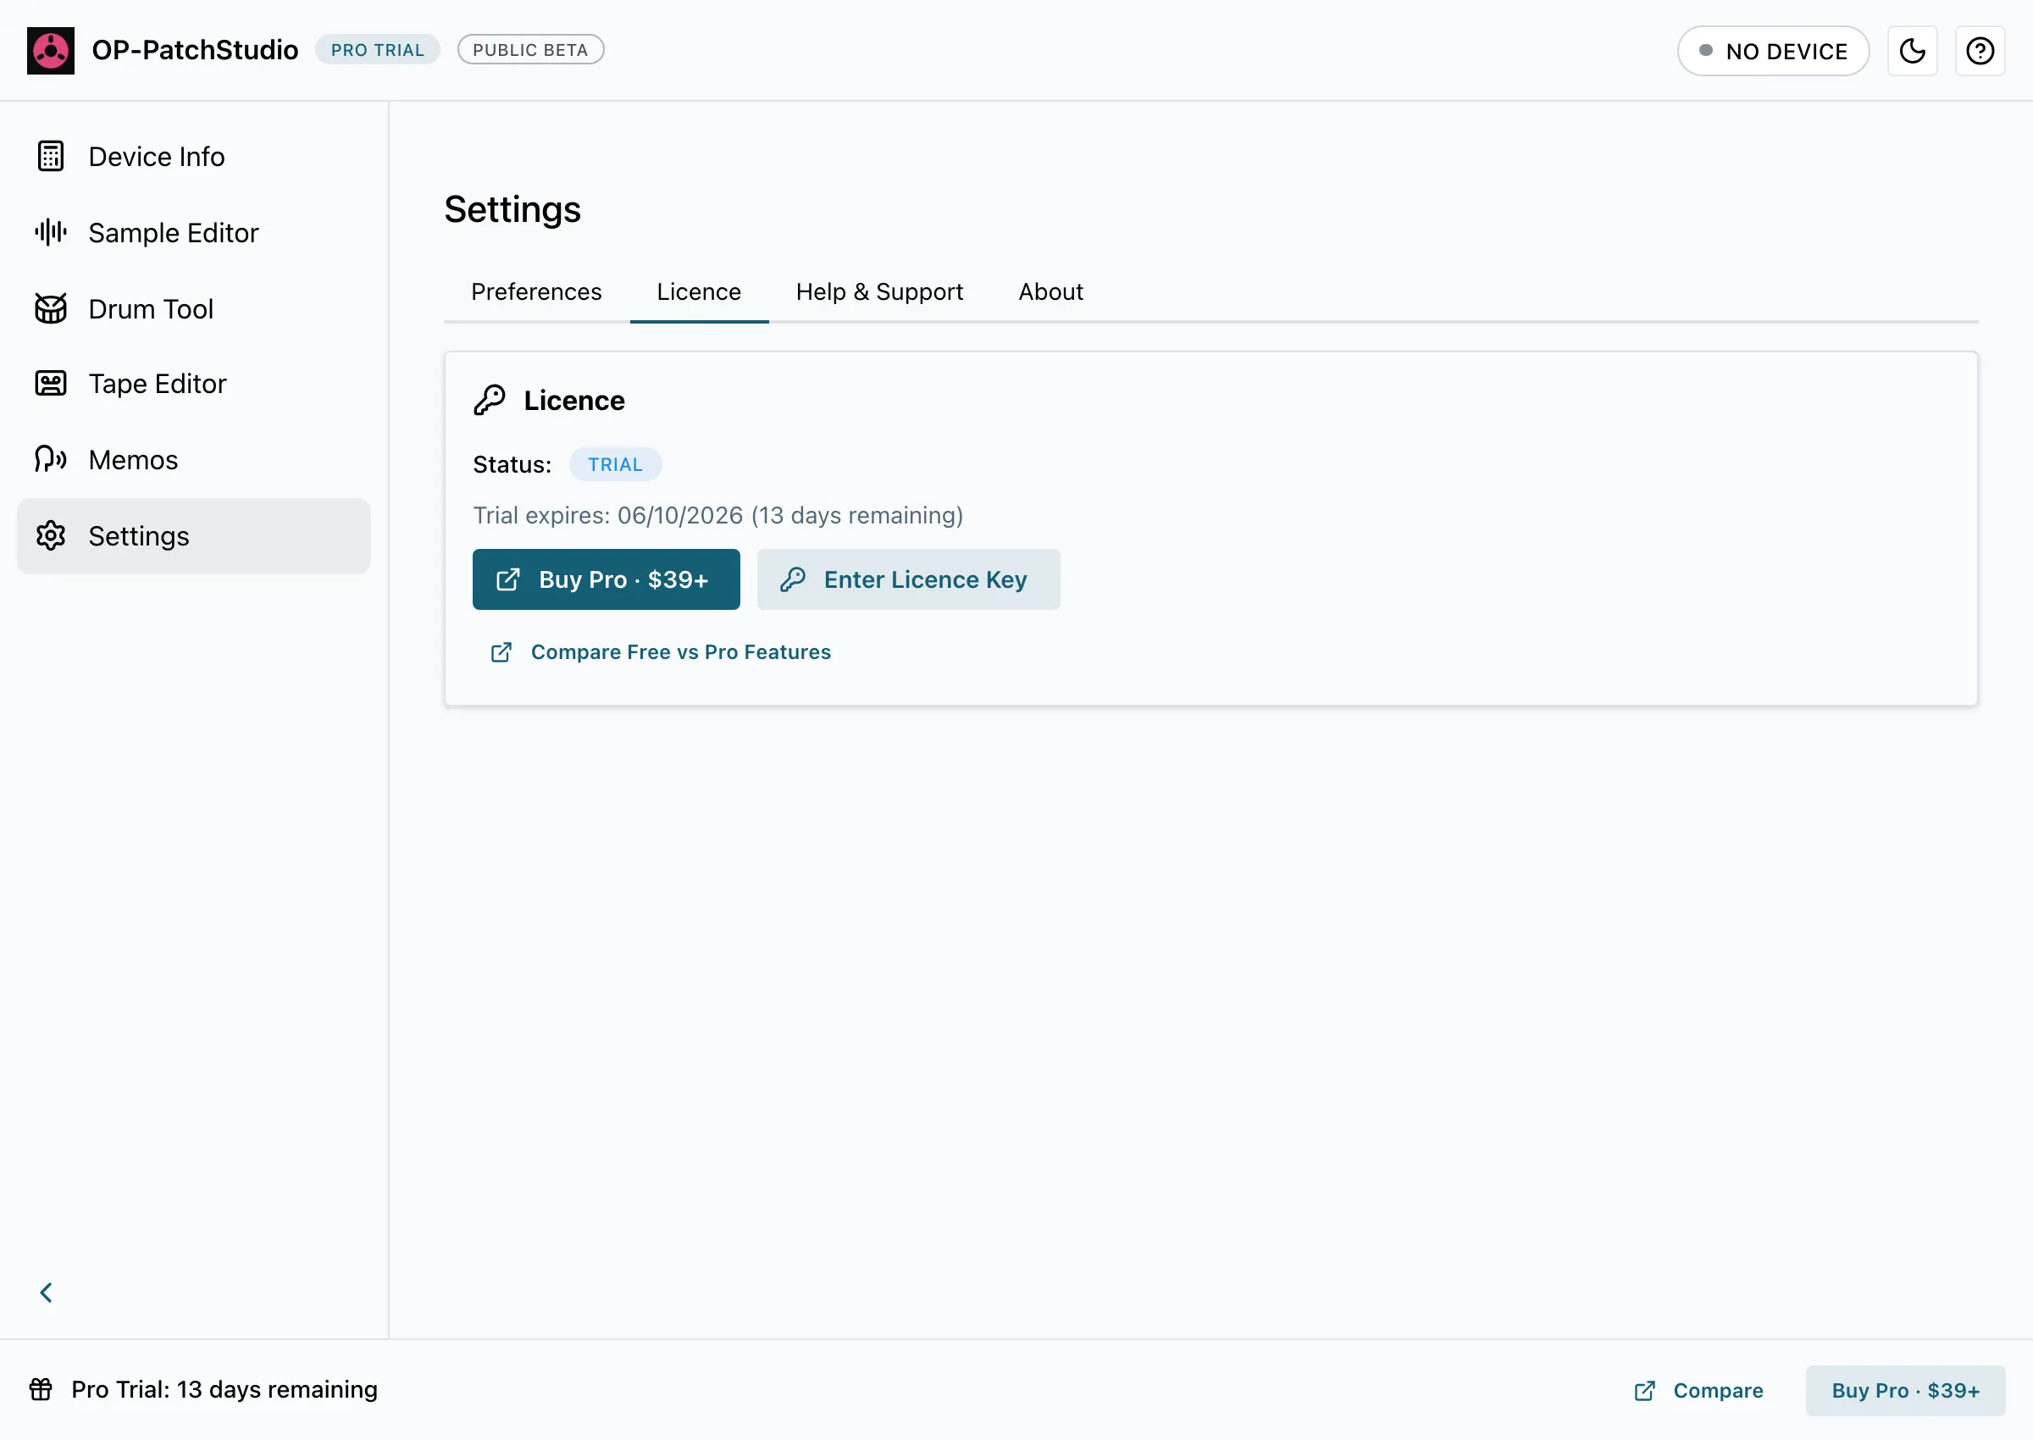Switch to the Preferences tab
The height and width of the screenshot is (1440, 2033).
536,291
